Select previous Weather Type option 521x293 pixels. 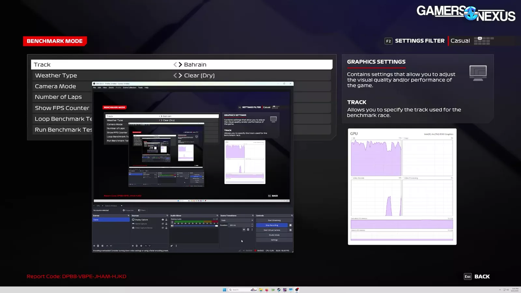[175, 76]
